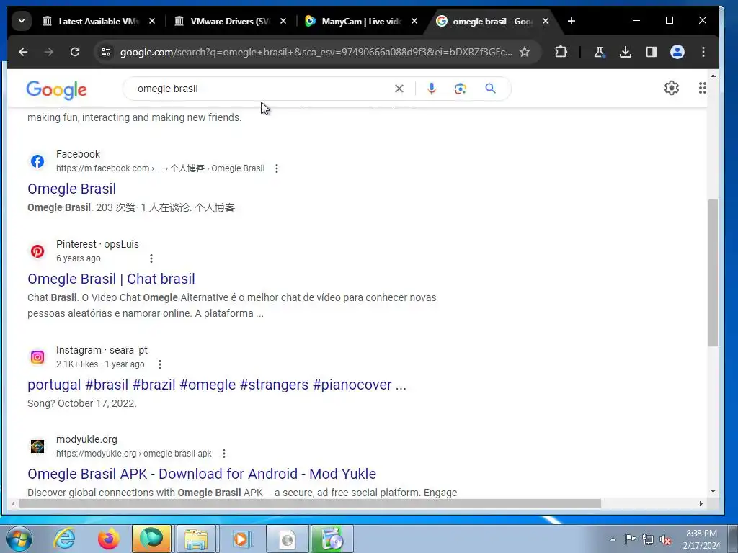This screenshot has width=738, height=553.
Task: Open a new browser tab
Action: point(572,21)
